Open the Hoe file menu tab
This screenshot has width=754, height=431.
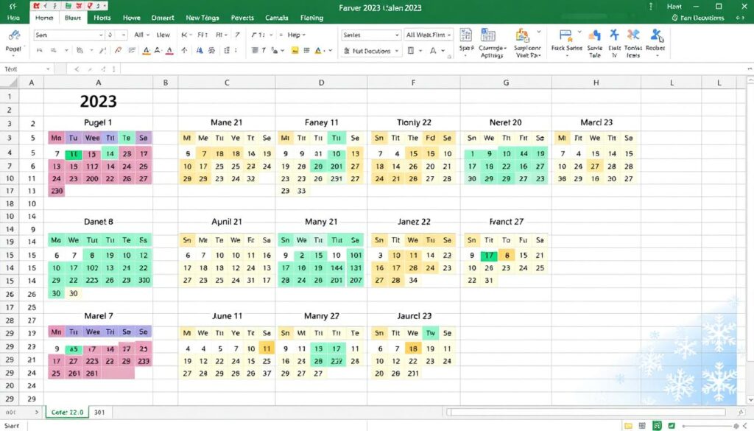click(x=13, y=18)
